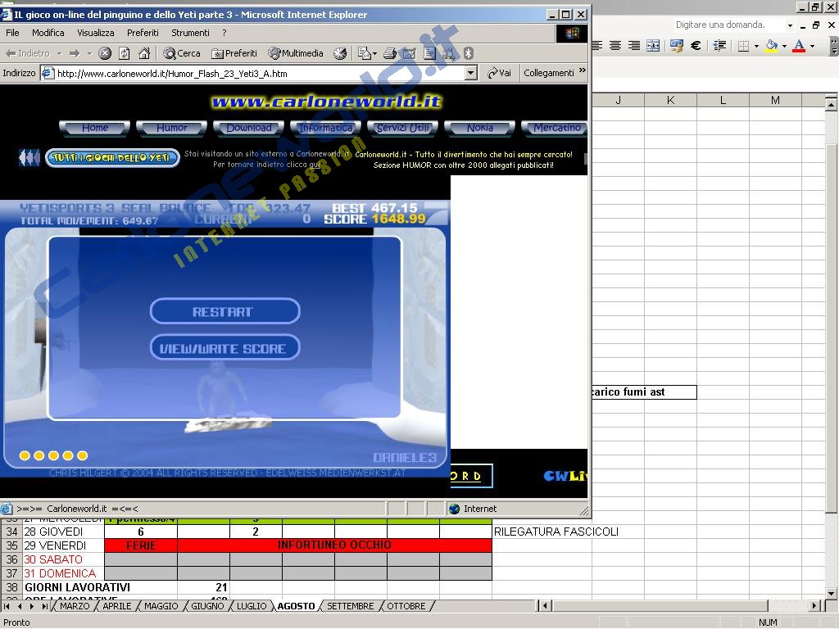Select Excel column K header
839x629 pixels.
point(670,100)
